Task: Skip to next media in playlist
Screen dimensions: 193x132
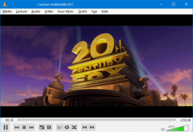Action: (31, 127)
